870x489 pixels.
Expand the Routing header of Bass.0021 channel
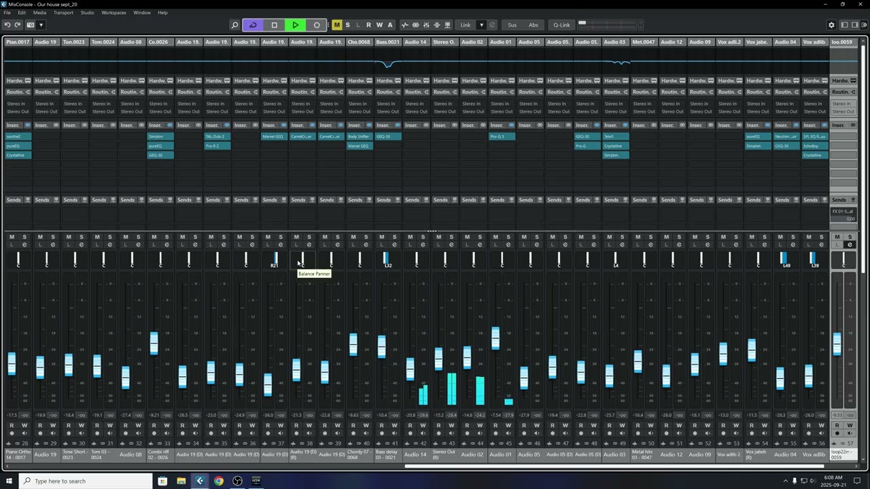point(388,92)
